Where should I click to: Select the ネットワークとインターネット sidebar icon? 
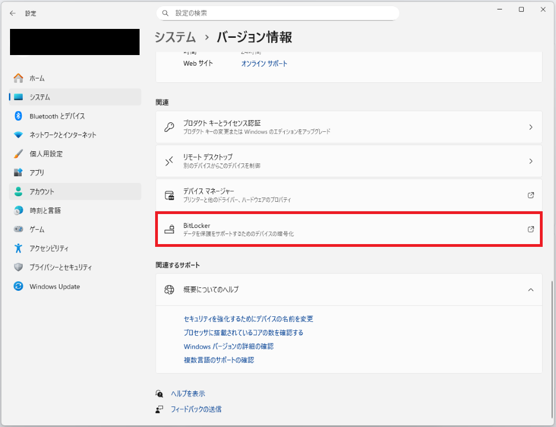[x=18, y=135]
